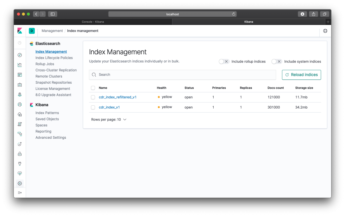The height and width of the screenshot is (216, 345).
Task: Expand the side navigation with arrow icon
Action: (x=20, y=193)
